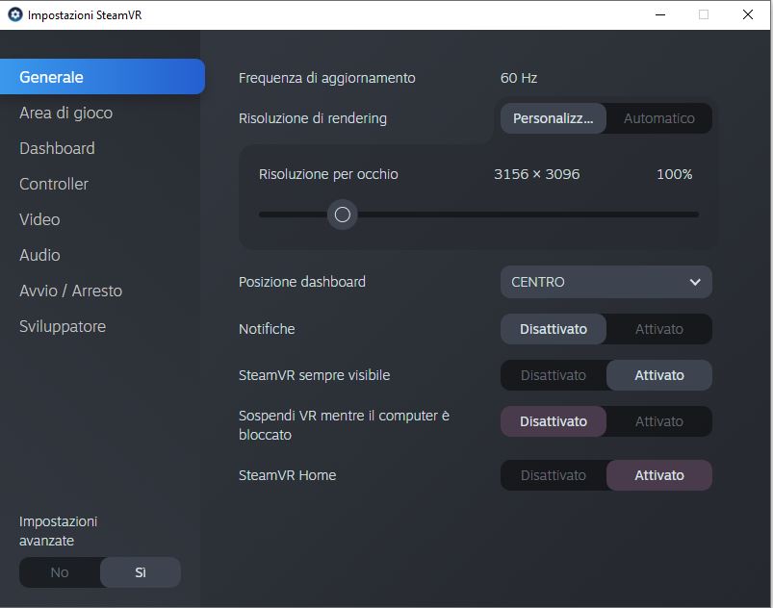Click the 3156 × 3096 resolution value
Viewport: 773px width, 608px height.
pyautogui.click(x=537, y=174)
